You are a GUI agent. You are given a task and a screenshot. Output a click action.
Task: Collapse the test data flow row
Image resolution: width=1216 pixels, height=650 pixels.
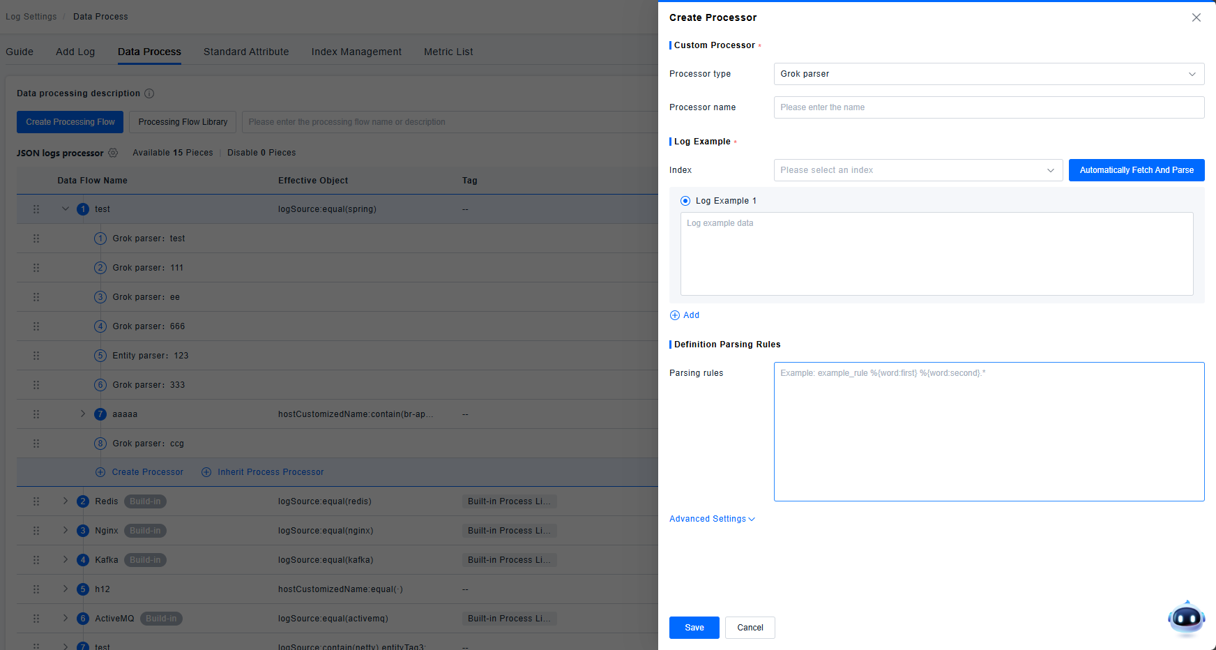tap(66, 209)
